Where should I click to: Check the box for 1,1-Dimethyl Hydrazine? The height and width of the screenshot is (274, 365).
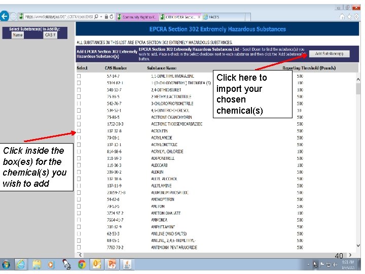click(x=79, y=76)
